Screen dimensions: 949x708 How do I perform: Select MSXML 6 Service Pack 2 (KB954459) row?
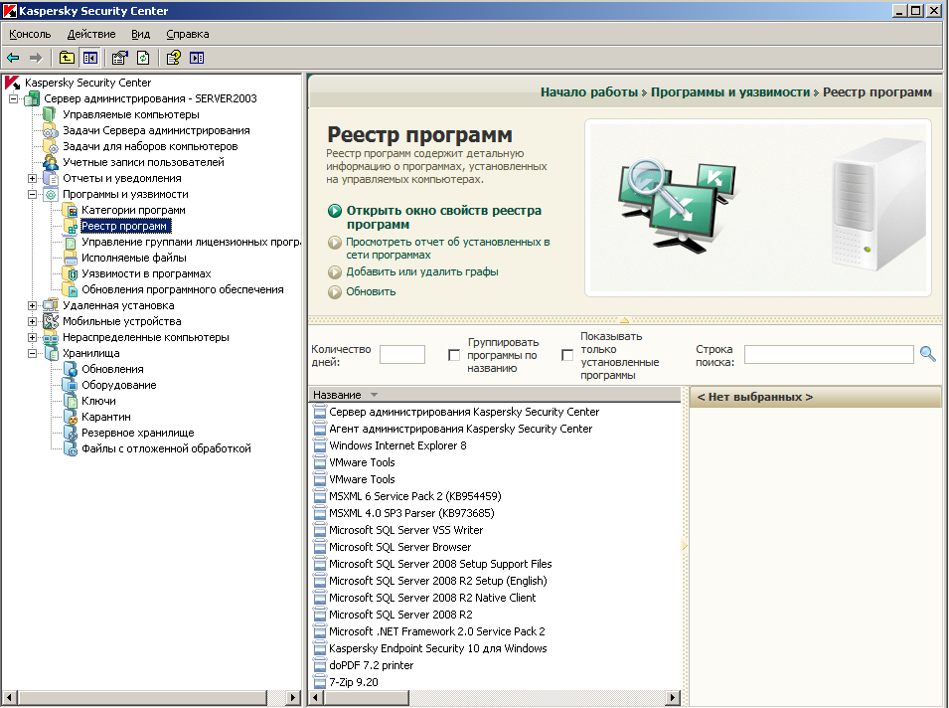pyautogui.click(x=414, y=496)
